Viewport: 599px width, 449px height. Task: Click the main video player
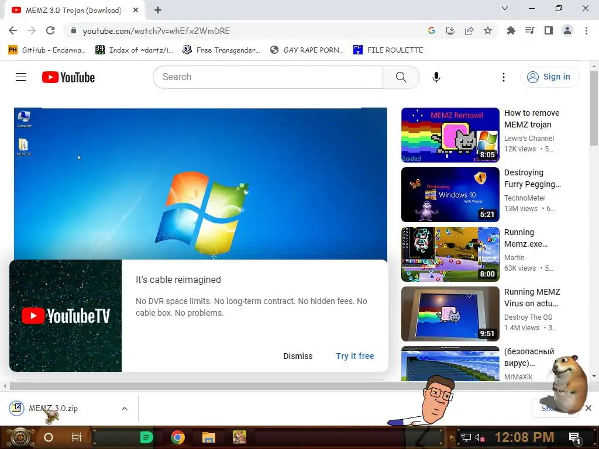[x=201, y=184]
